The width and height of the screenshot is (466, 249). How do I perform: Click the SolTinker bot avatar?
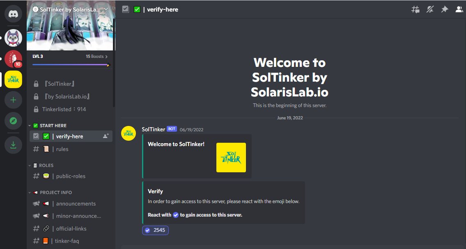(x=129, y=133)
